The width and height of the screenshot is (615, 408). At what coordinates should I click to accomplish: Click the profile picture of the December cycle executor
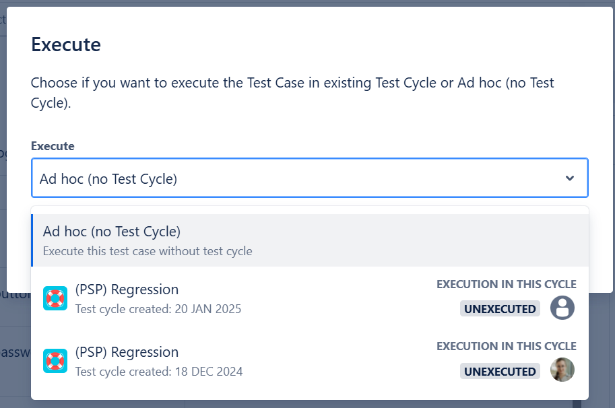(x=562, y=371)
